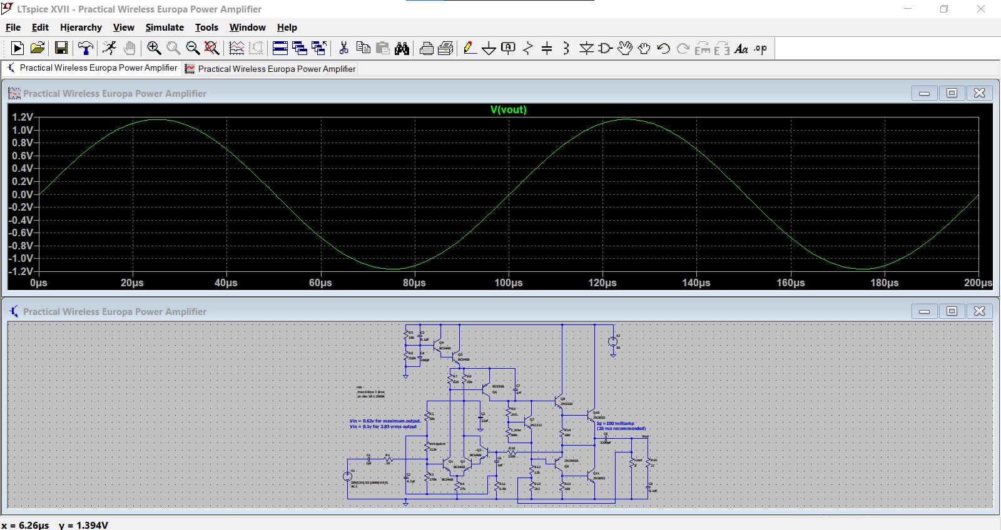
Task: Click the Mirror component icon
Action: click(722, 48)
